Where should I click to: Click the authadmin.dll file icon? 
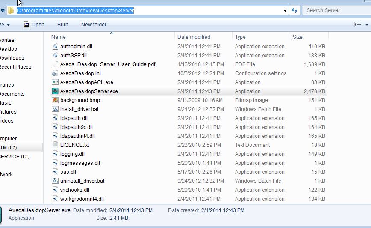(x=55, y=47)
